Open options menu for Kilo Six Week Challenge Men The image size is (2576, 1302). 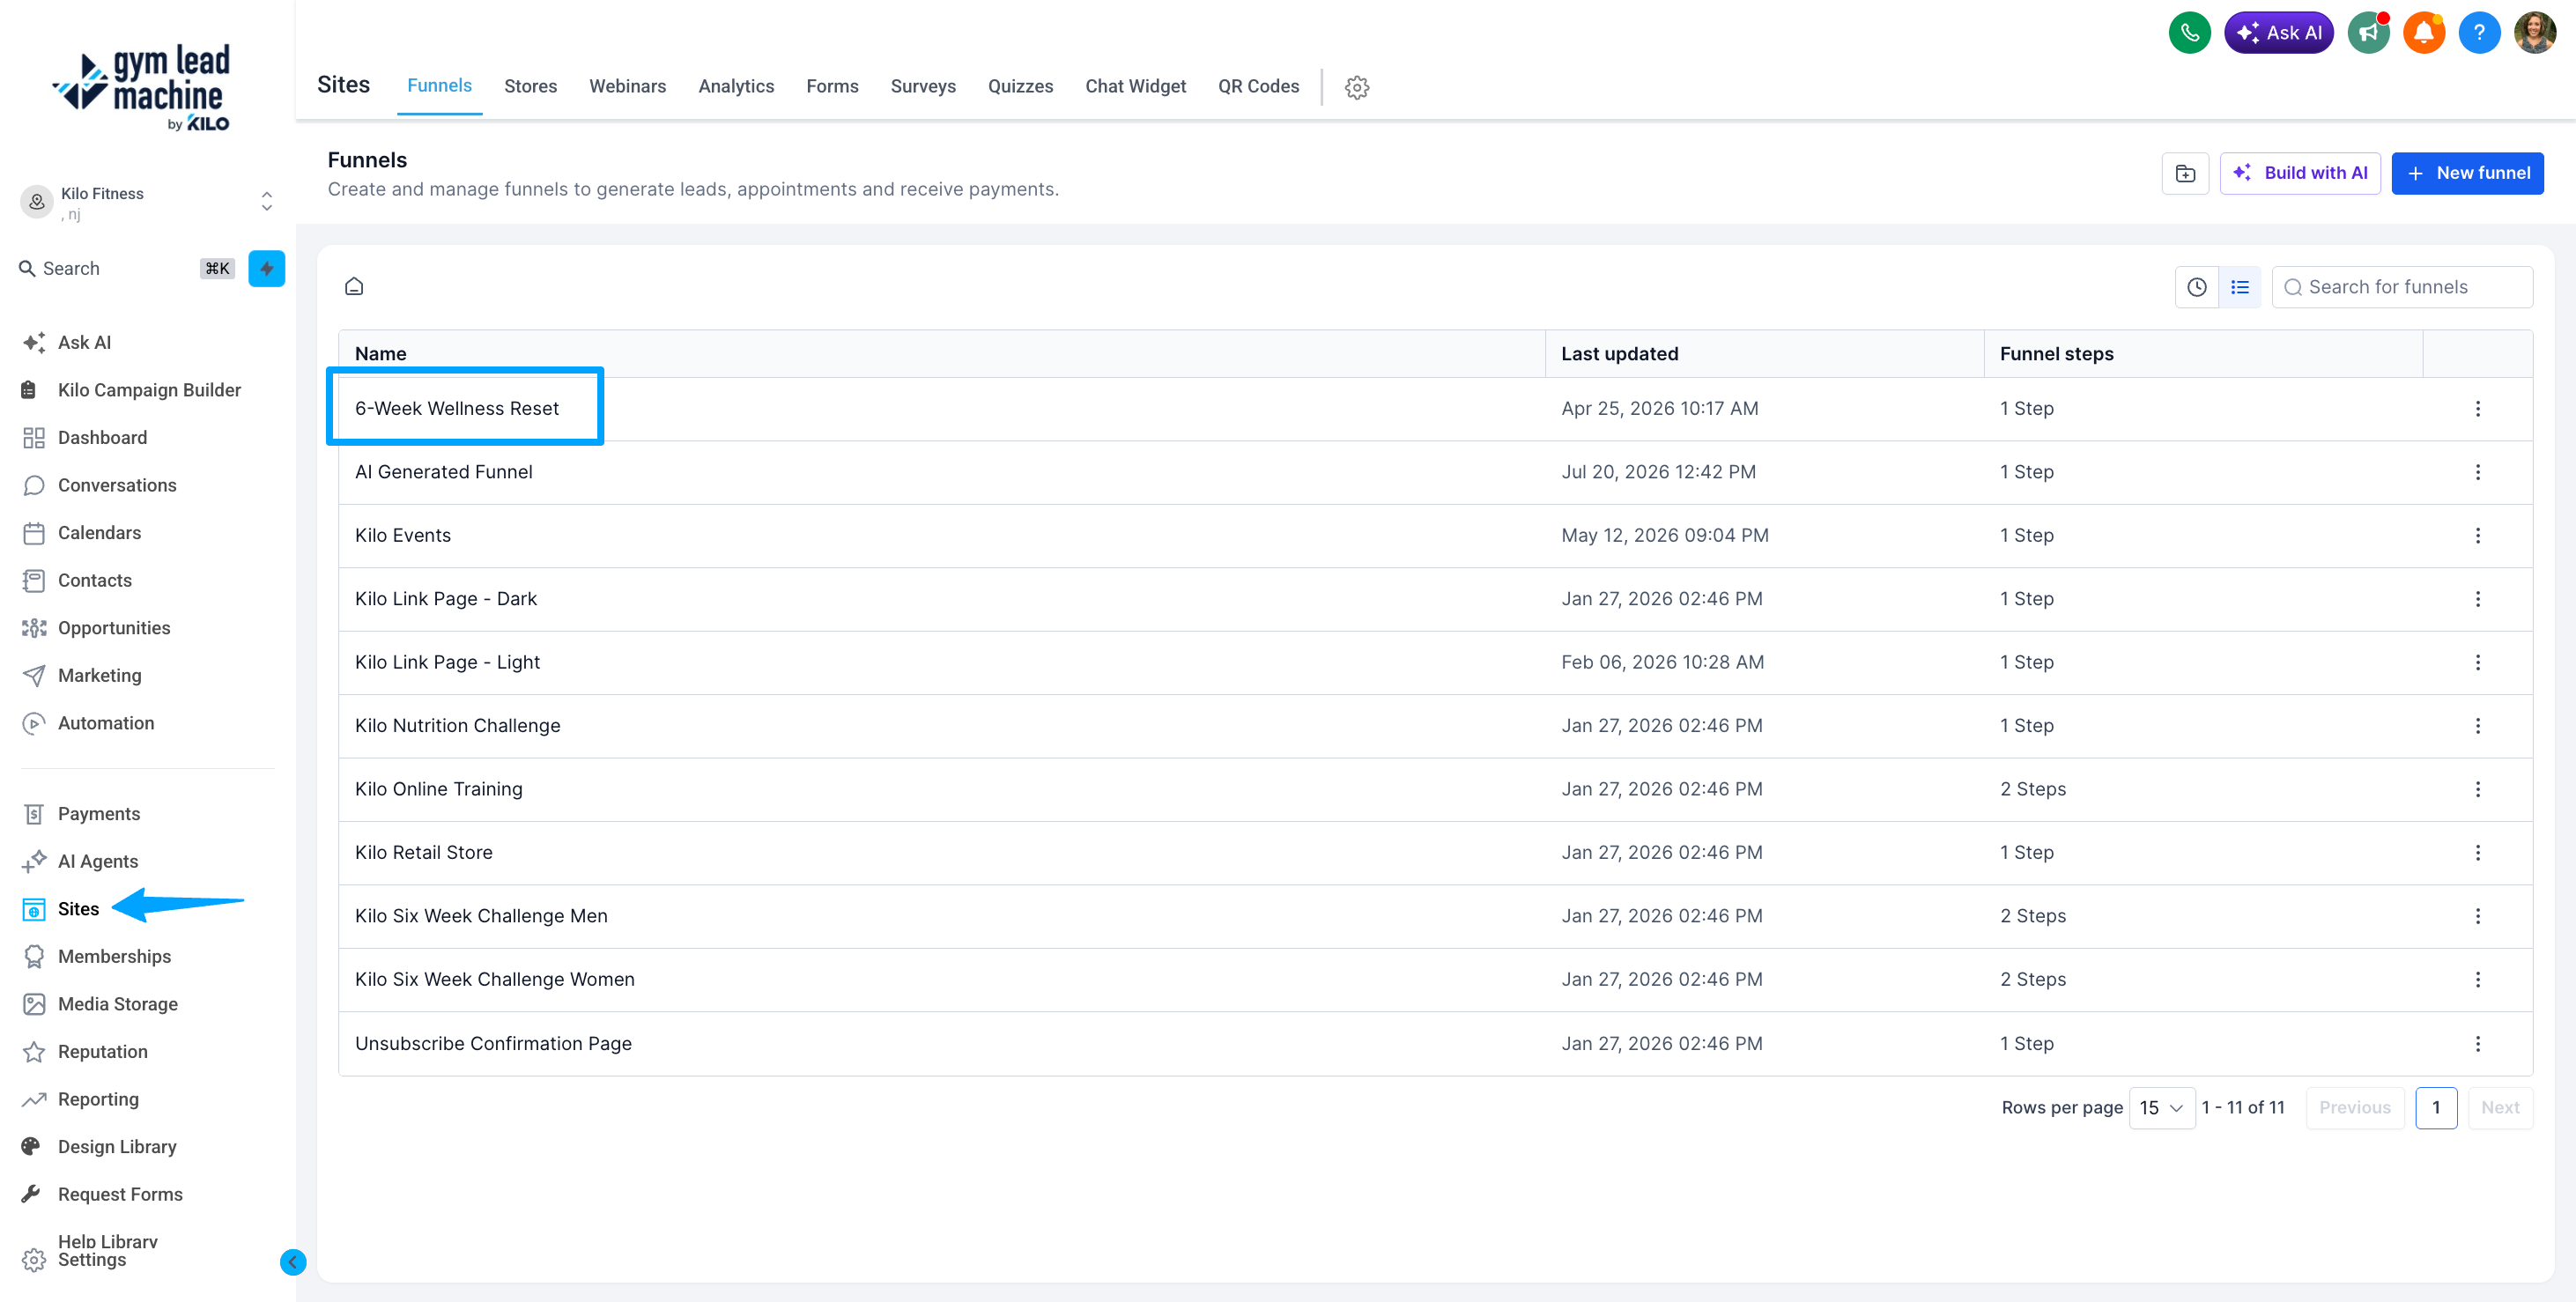click(2478, 916)
